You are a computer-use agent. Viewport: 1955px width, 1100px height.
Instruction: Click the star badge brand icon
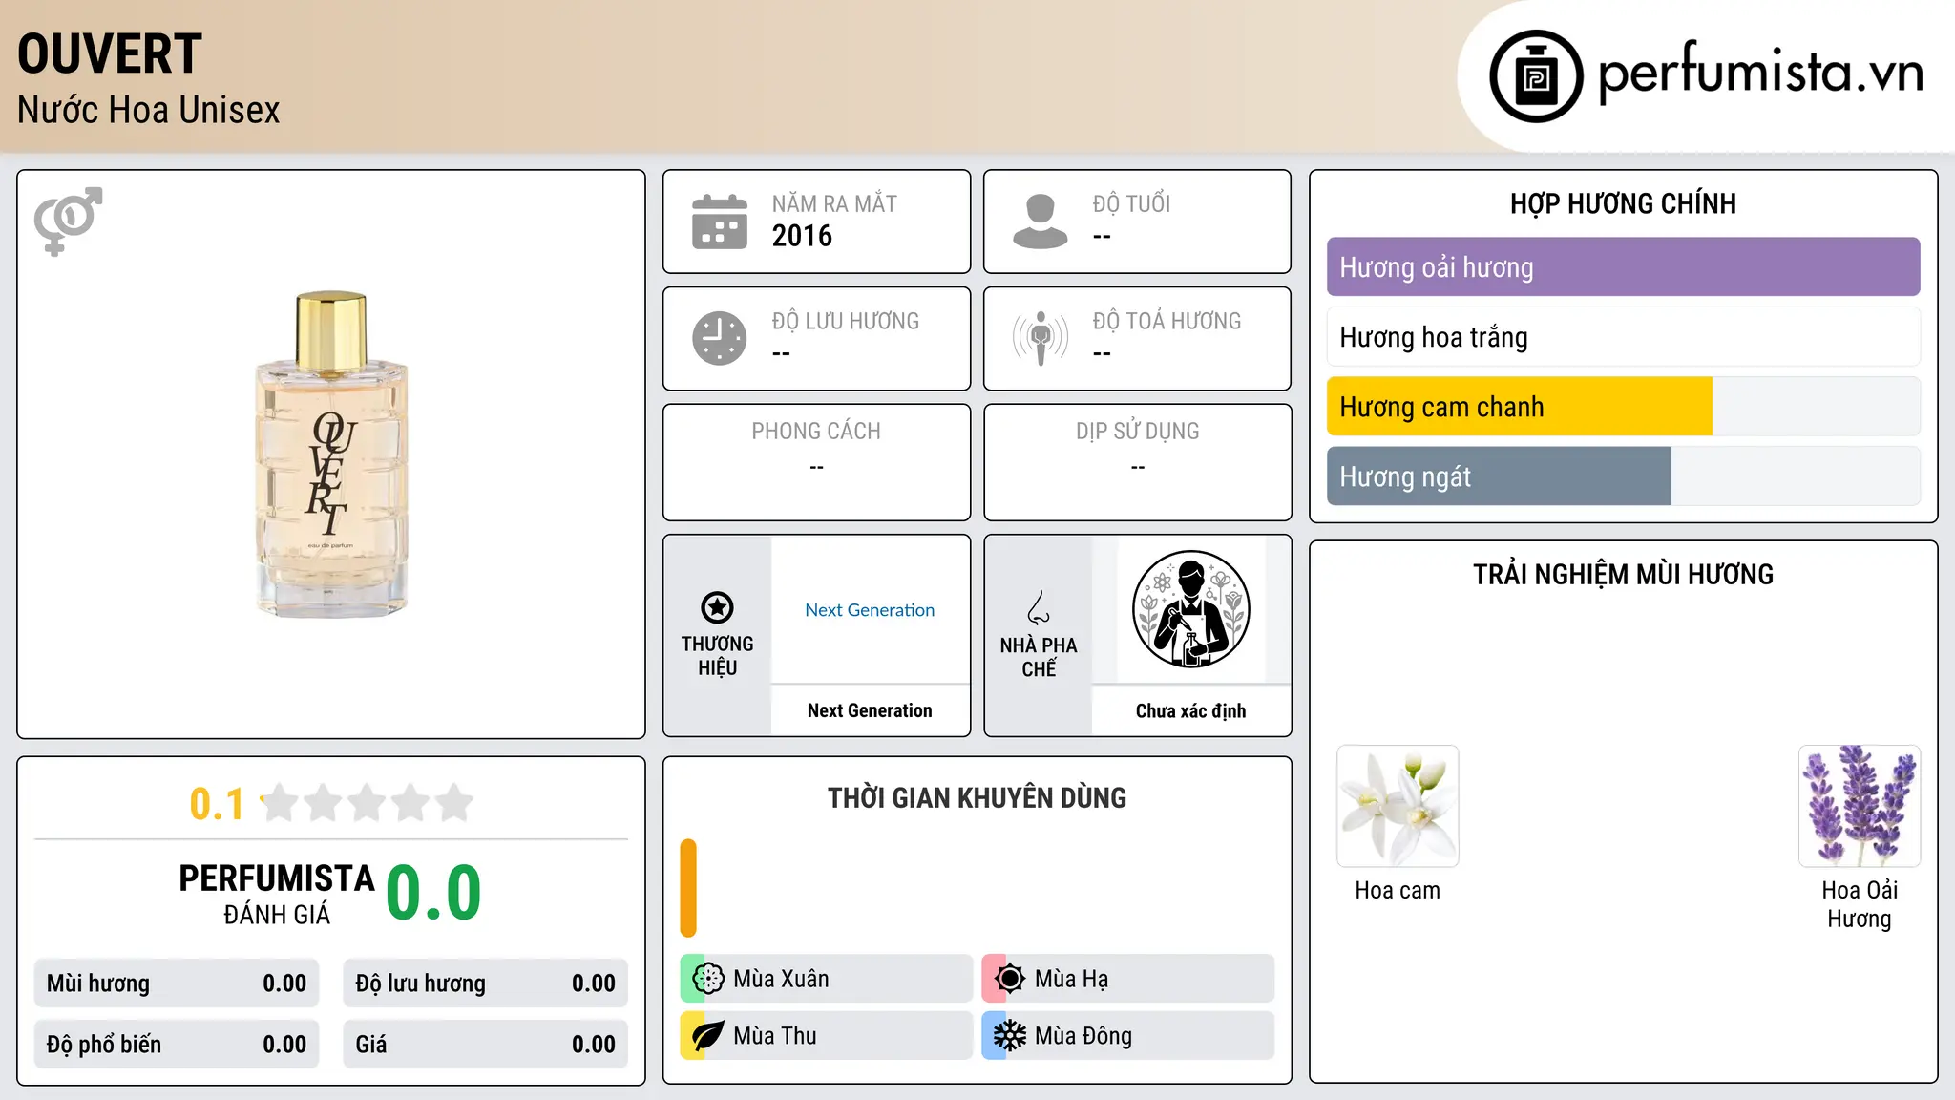pos(717,607)
